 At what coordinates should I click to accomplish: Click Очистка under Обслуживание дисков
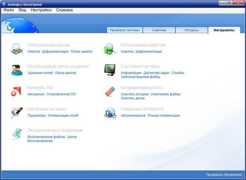click(x=34, y=51)
